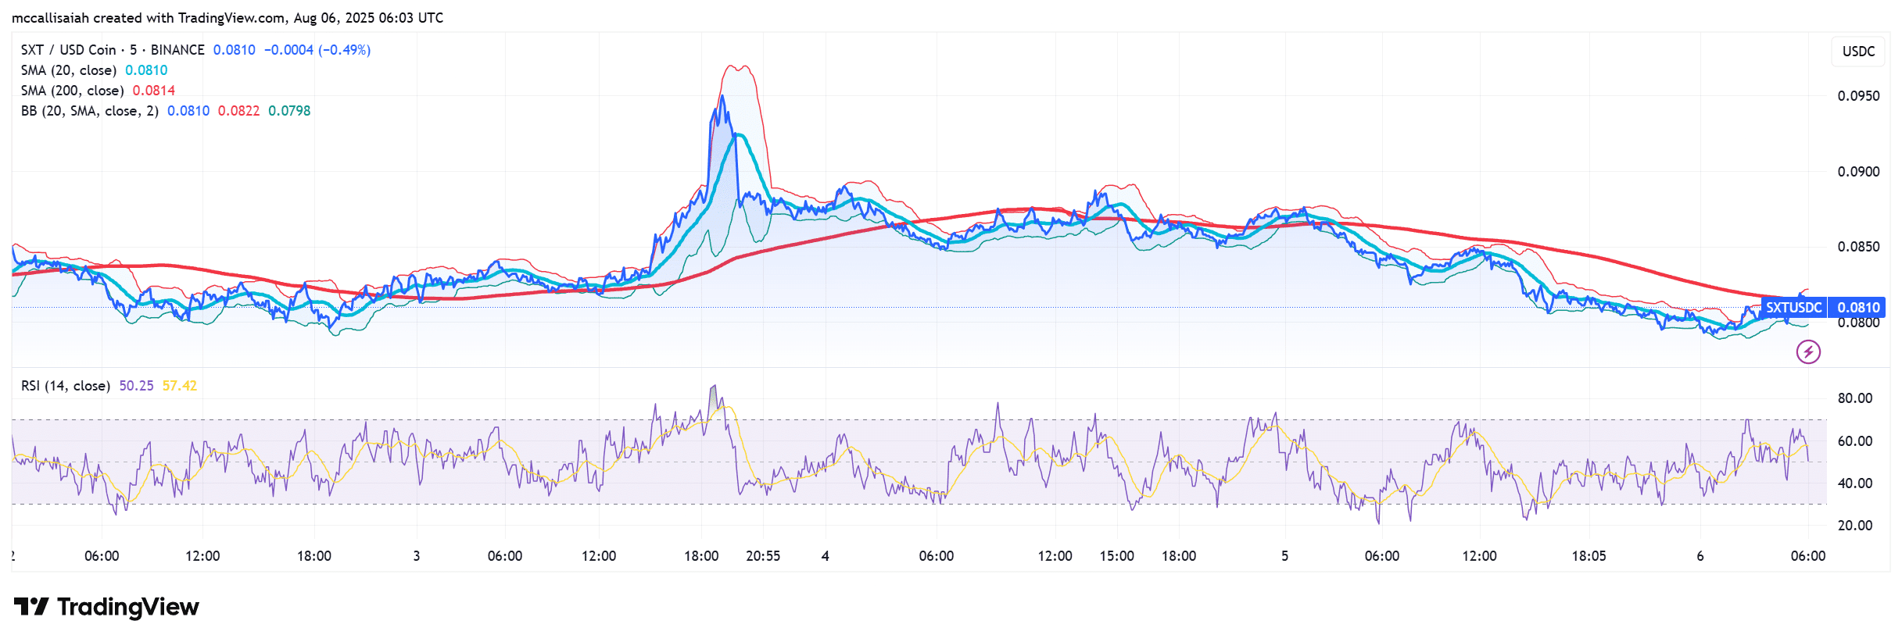Viewport: 1902px width, 642px height.
Task: Select the SMA (200, close) indicator legend
Action: point(72,91)
